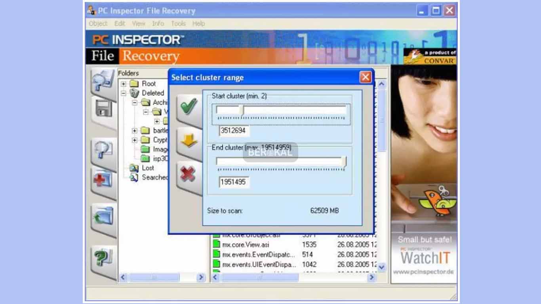Open the Tools menu

point(178,23)
